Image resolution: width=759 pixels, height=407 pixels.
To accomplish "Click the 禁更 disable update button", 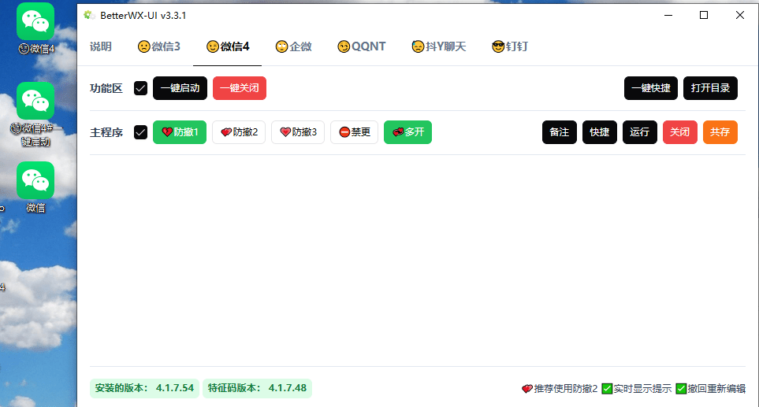I will [355, 132].
